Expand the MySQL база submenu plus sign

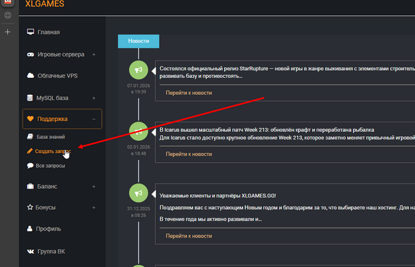[94, 98]
